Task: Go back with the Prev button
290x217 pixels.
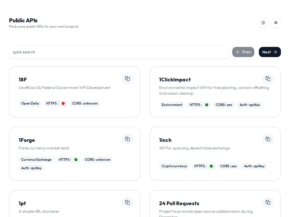Action: pos(243,52)
